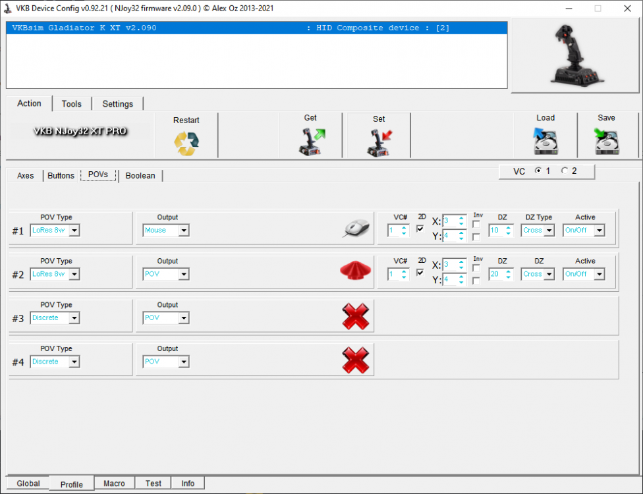Open POV Type dropdown for #3
The height and width of the screenshot is (494, 643).
[74, 318]
